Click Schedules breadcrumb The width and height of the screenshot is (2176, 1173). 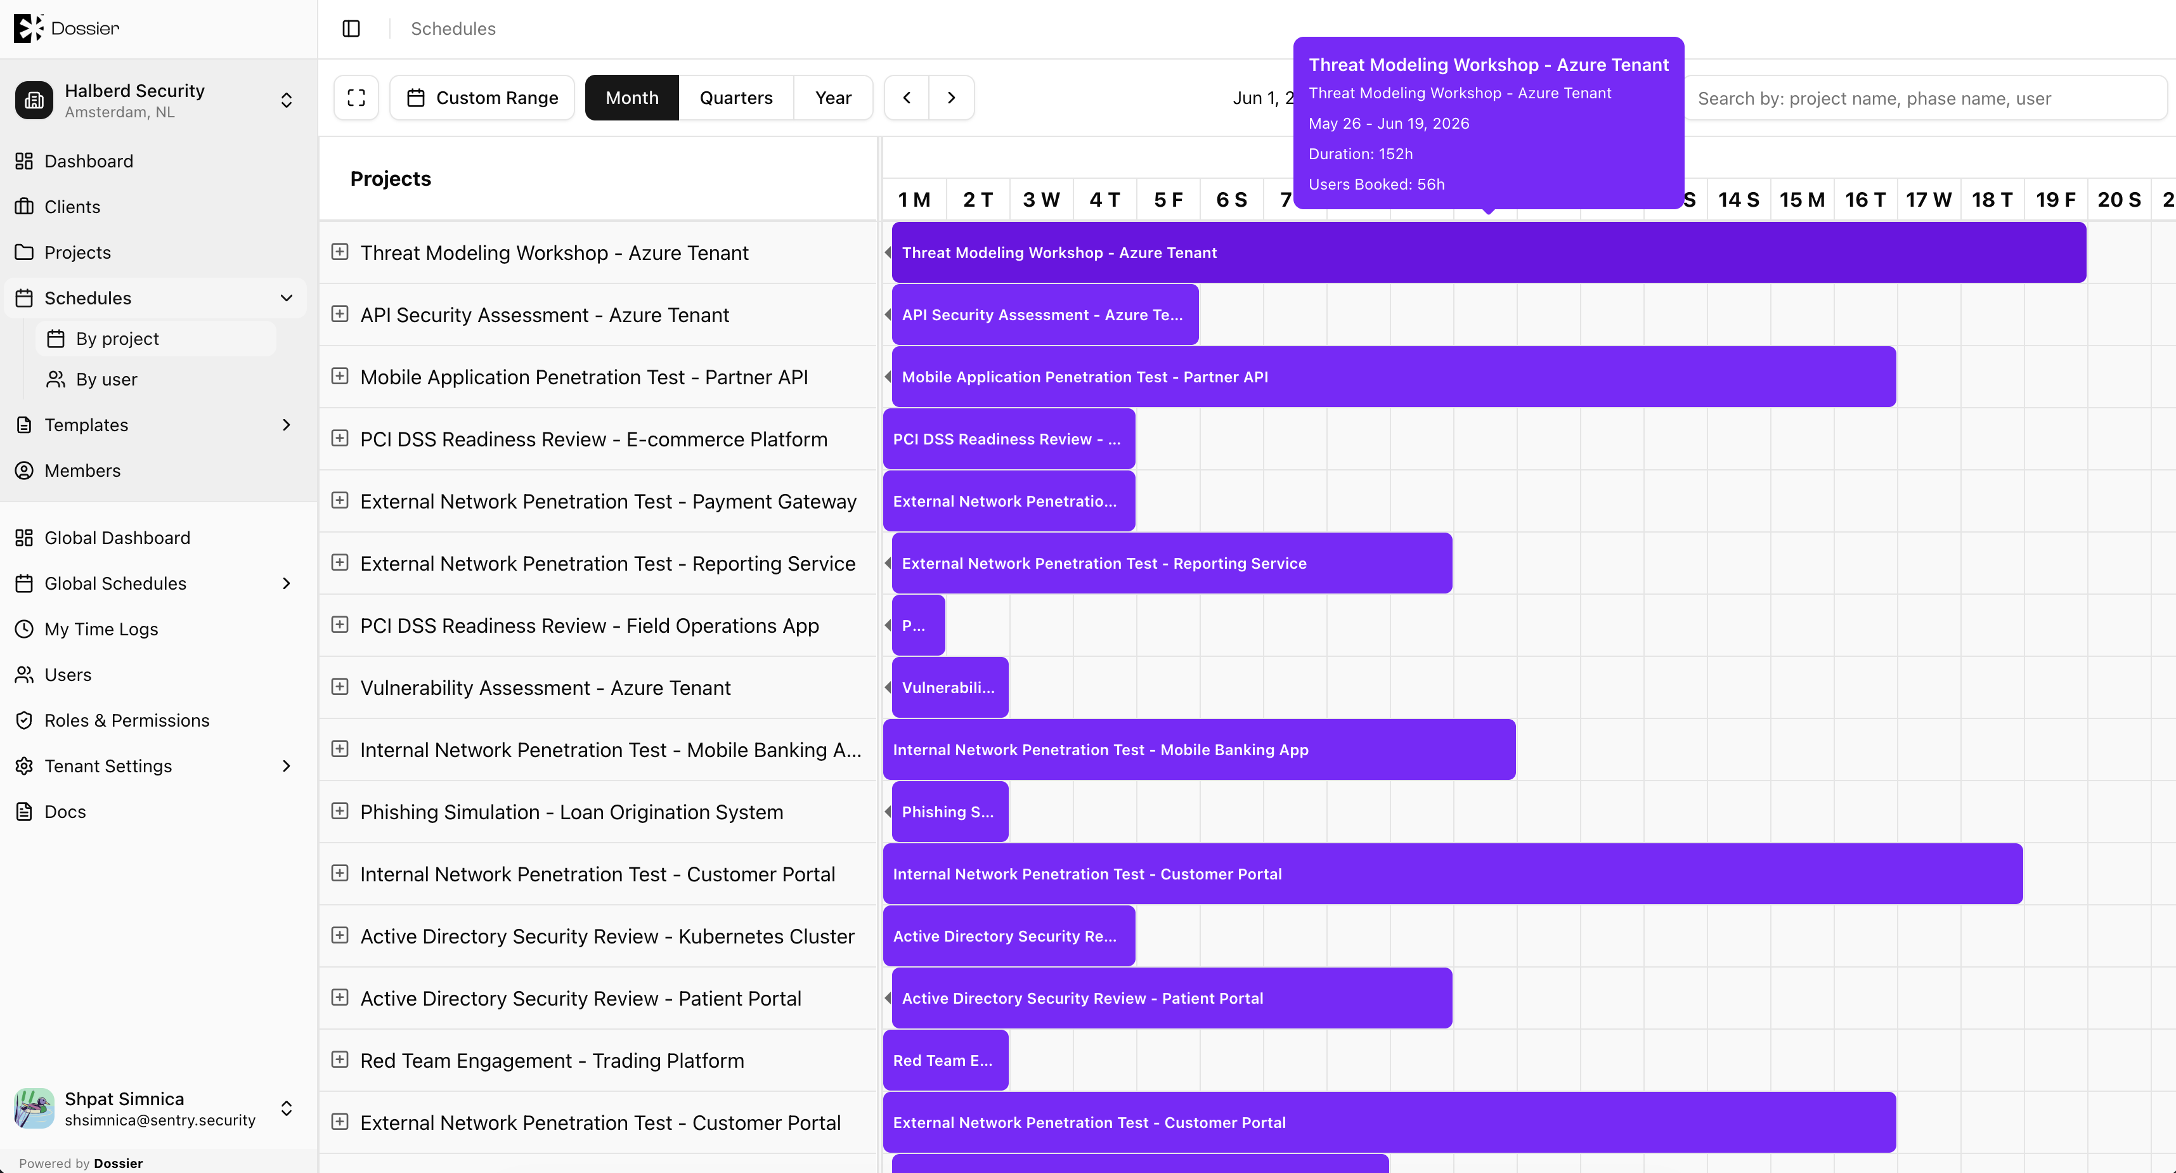tap(453, 29)
